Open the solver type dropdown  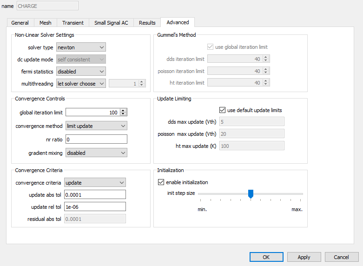point(81,47)
